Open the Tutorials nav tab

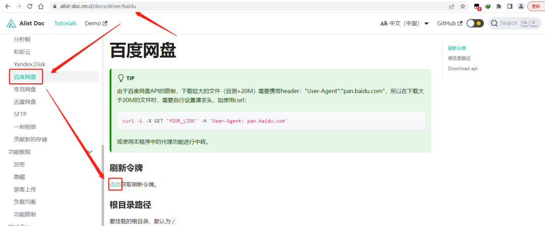click(65, 23)
